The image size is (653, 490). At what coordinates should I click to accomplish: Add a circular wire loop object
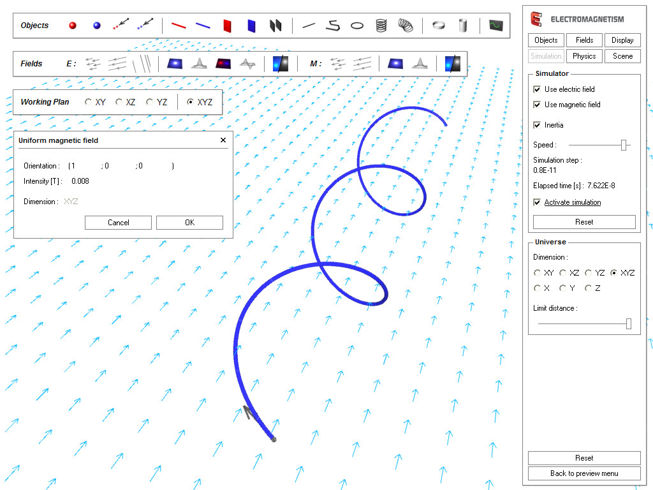[356, 26]
